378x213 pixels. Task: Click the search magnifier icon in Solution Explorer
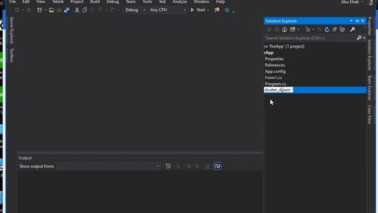click(359, 38)
